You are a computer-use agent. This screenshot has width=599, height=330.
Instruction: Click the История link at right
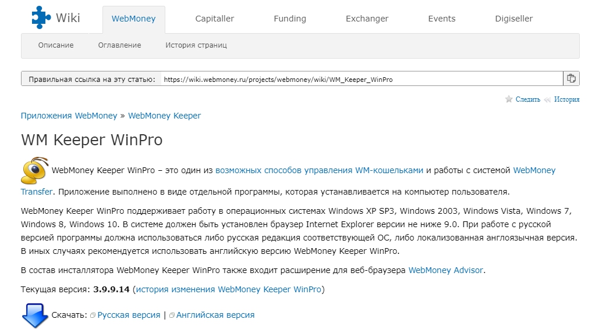click(x=566, y=99)
